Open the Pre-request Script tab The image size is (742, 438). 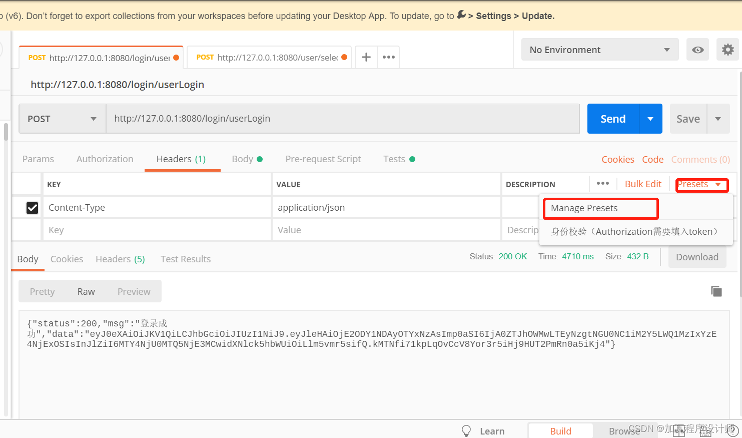(x=323, y=159)
